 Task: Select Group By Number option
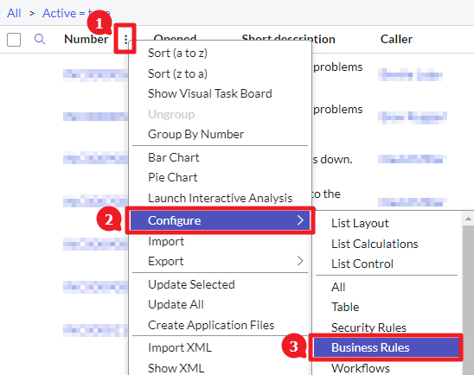tap(195, 134)
